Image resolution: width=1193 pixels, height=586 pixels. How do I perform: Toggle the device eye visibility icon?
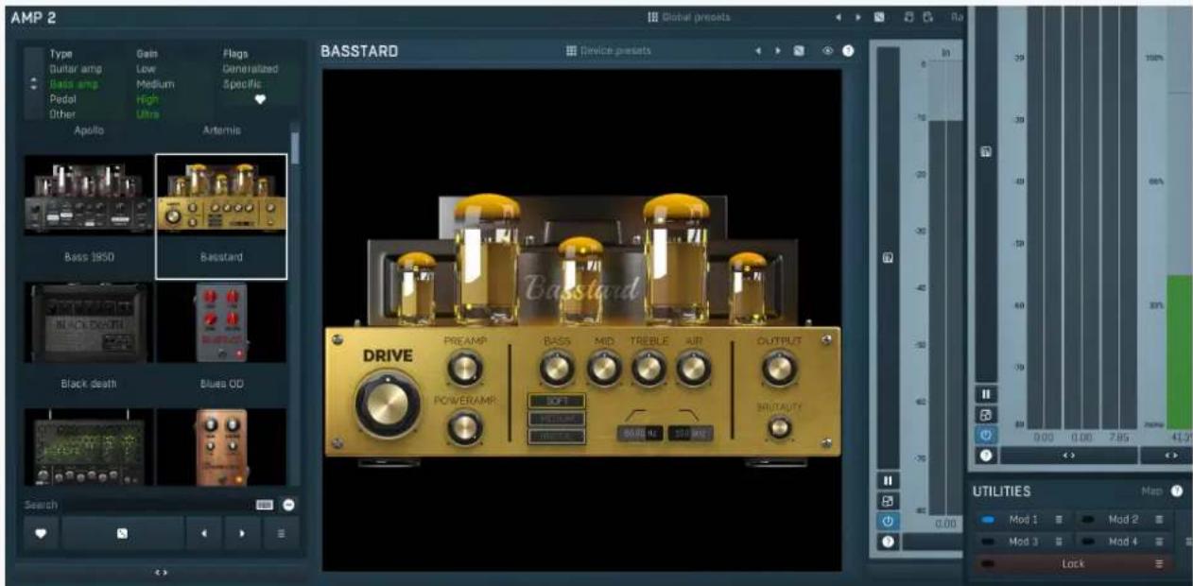coord(828,51)
